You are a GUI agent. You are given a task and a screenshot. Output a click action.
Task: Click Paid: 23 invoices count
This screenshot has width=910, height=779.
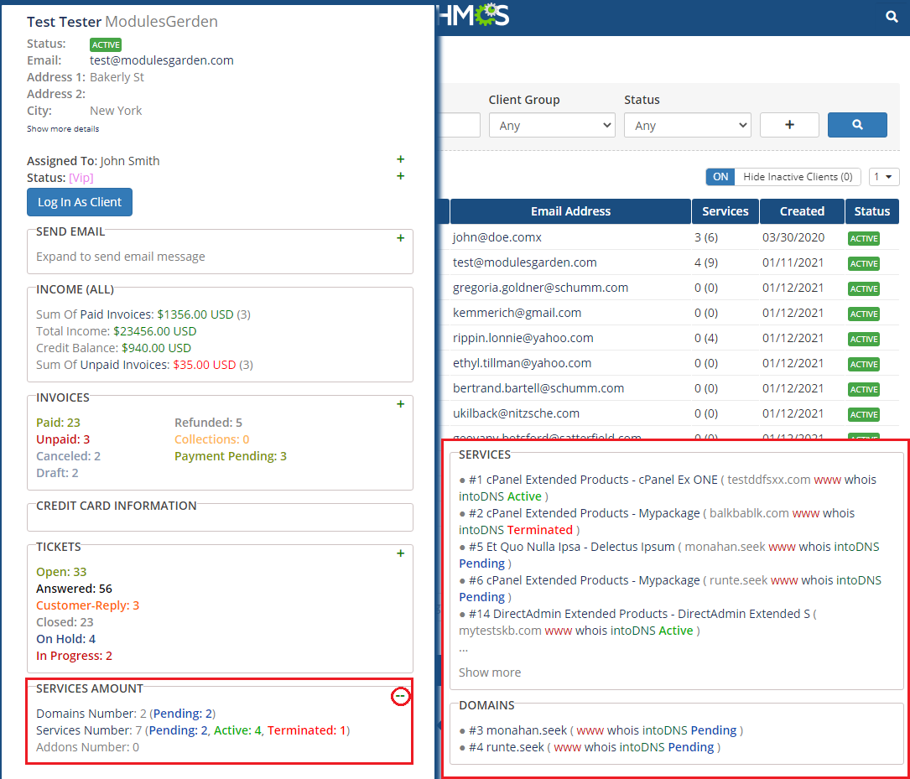(x=58, y=423)
